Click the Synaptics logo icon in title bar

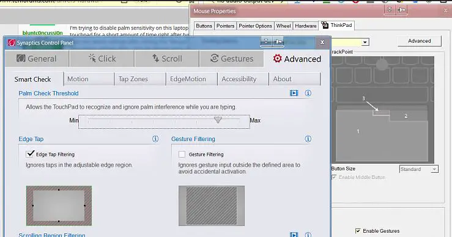point(11,43)
